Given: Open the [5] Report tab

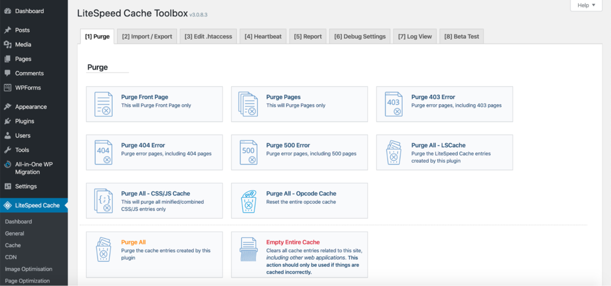Looking at the screenshot, I should 308,36.
